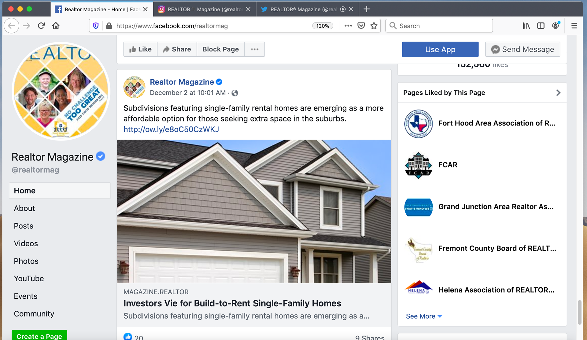Click the Firefox home icon
The image size is (587, 340).
click(56, 26)
